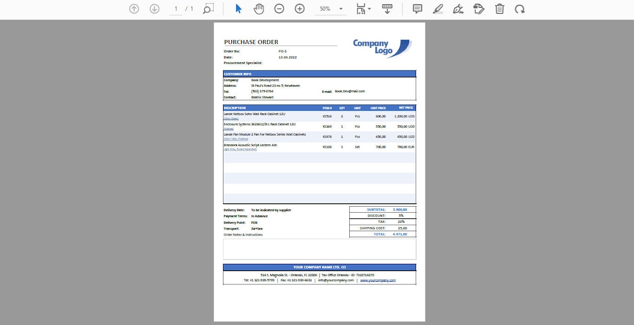
Task: Click the Payment Terms In Advance text
Action: tap(259, 217)
